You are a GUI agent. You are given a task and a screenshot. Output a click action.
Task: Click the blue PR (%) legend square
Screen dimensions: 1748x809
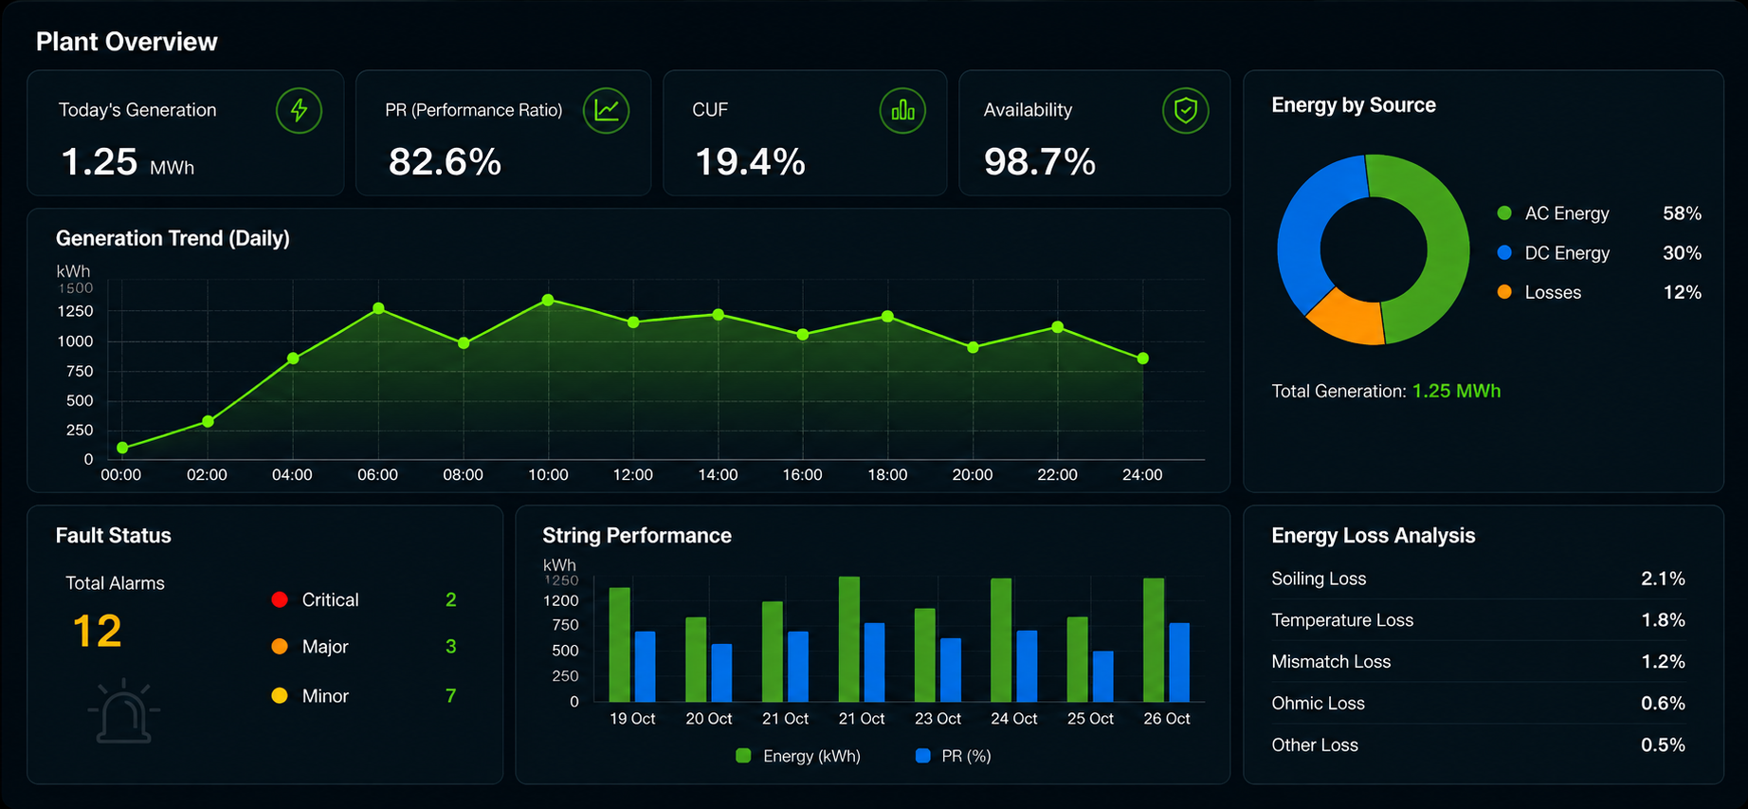click(922, 756)
